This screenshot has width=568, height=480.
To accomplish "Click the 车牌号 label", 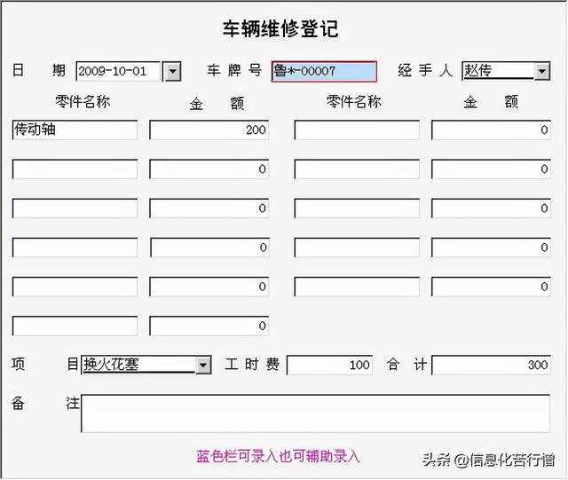I will 234,70.
